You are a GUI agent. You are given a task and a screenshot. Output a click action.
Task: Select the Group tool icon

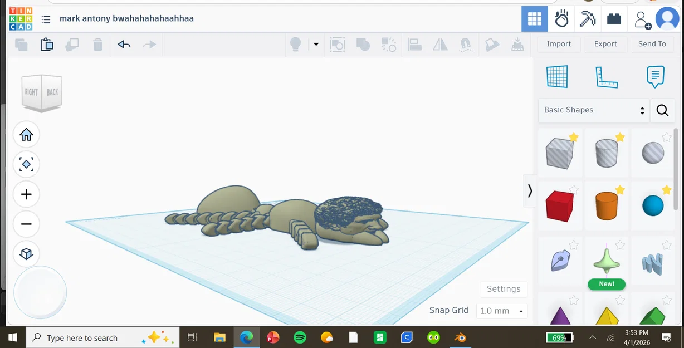363,44
